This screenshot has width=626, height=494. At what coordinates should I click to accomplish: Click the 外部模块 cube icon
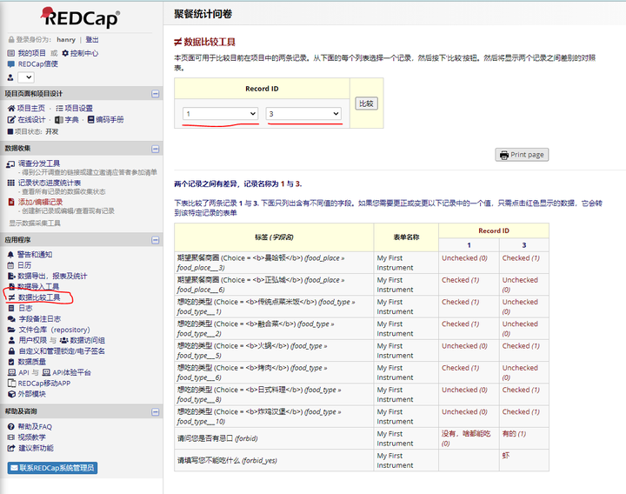(x=11, y=394)
